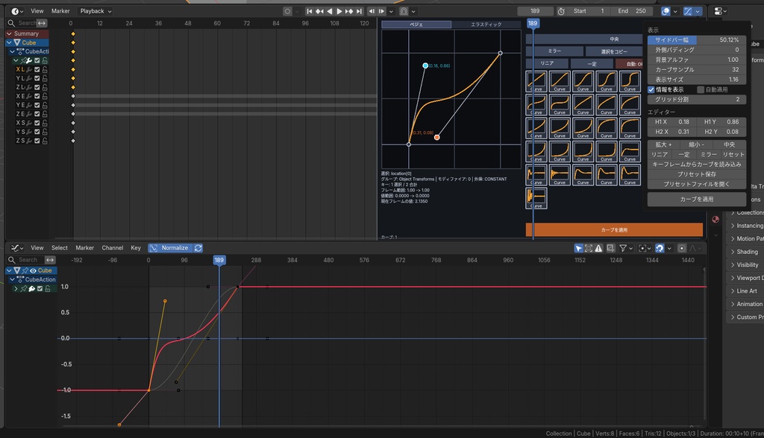Toggle proportional editing in the Graph Editor header
Screen dimensions: 764x438
coord(681,248)
